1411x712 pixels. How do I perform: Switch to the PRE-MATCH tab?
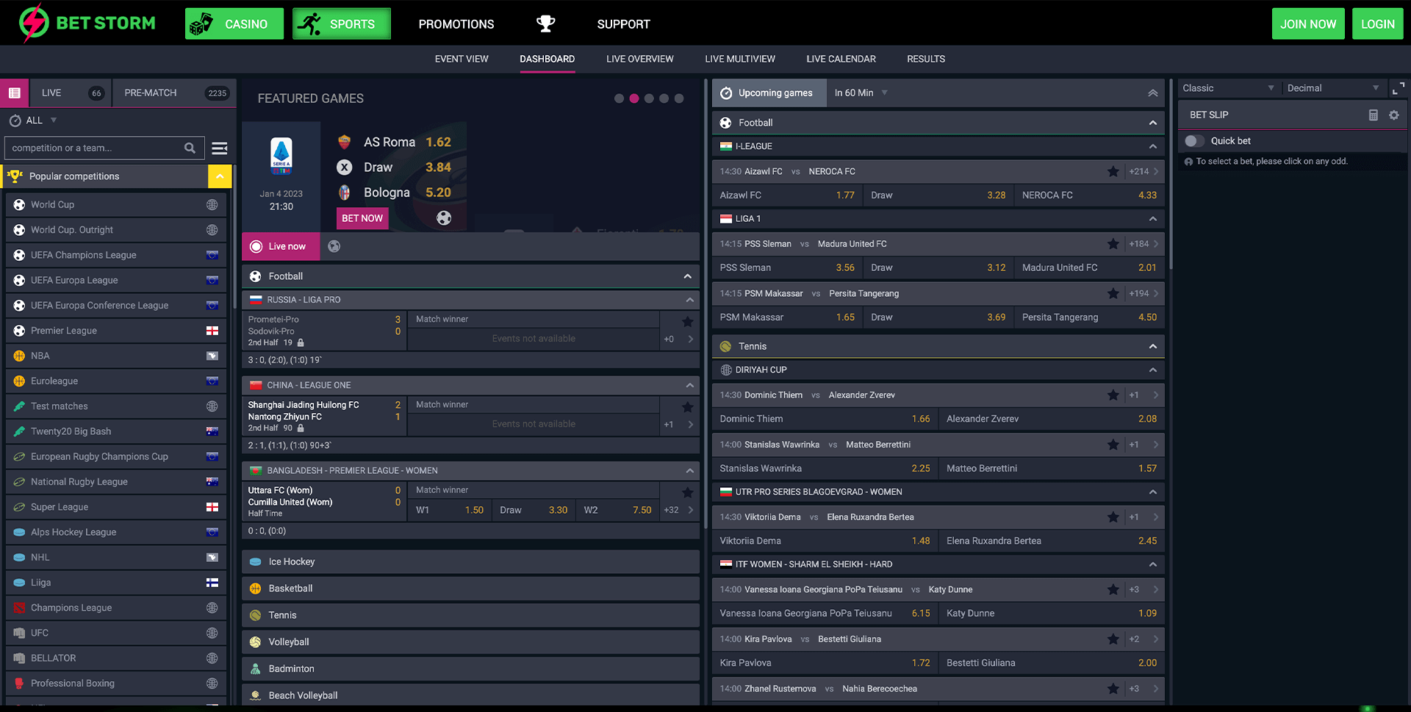pyautogui.click(x=175, y=93)
